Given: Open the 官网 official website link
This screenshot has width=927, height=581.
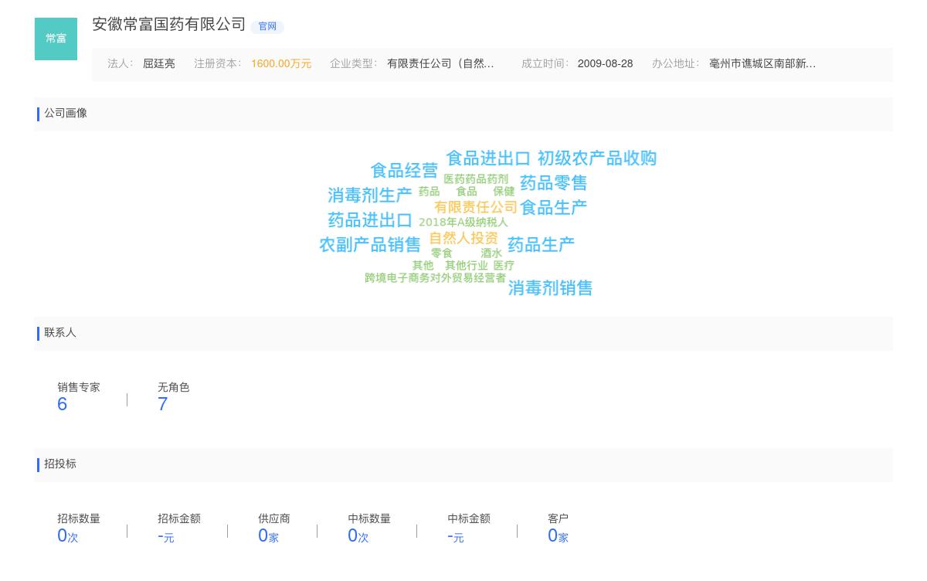Looking at the screenshot, I should click(x=267, y=26).
